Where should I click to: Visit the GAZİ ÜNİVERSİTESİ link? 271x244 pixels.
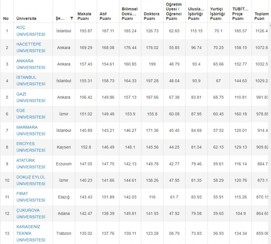(31, 97)
